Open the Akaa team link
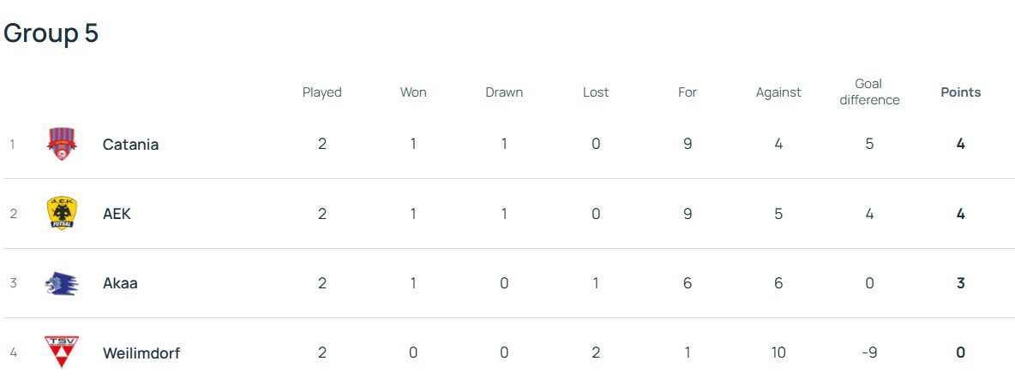The width and height of the screenshot is (1015, 385). [120, 283]
